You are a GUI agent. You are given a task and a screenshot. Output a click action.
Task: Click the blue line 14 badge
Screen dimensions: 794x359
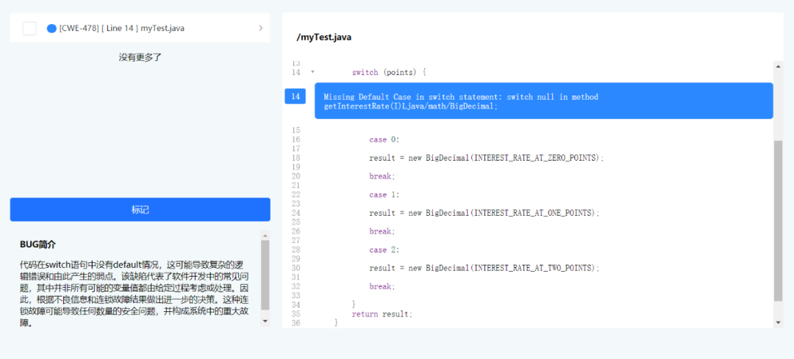click(x=295, y=96)
